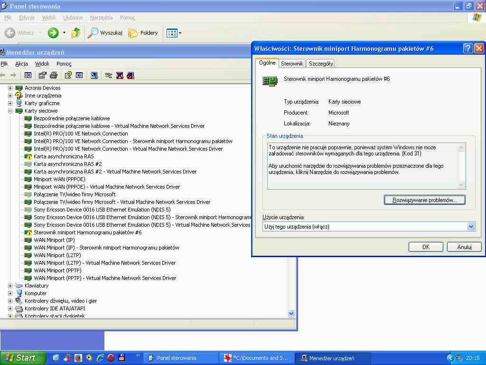Select the Ogólne tab
Image resolution: width=486 pixels, height=365 pixels.
(x=267, y=63)
